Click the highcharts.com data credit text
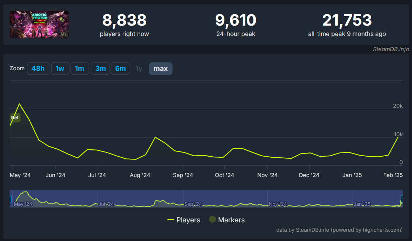 [339, 230]
